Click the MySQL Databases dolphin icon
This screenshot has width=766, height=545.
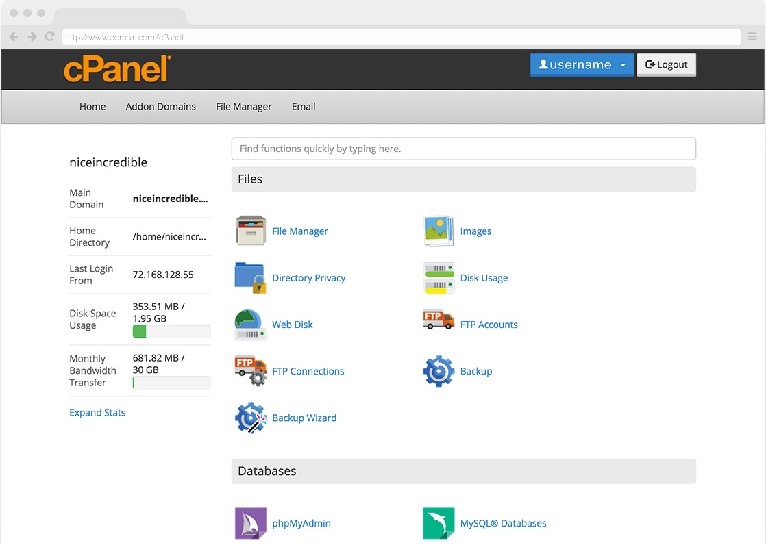(438, 523)
